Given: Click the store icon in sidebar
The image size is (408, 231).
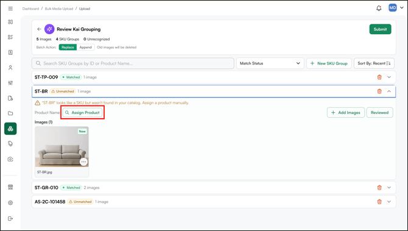Looking at the screenshot, I should (10, 187).
